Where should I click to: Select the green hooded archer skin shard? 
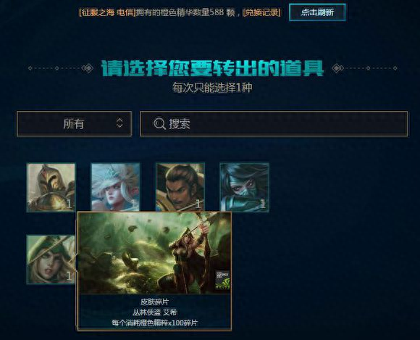[51, 260]
